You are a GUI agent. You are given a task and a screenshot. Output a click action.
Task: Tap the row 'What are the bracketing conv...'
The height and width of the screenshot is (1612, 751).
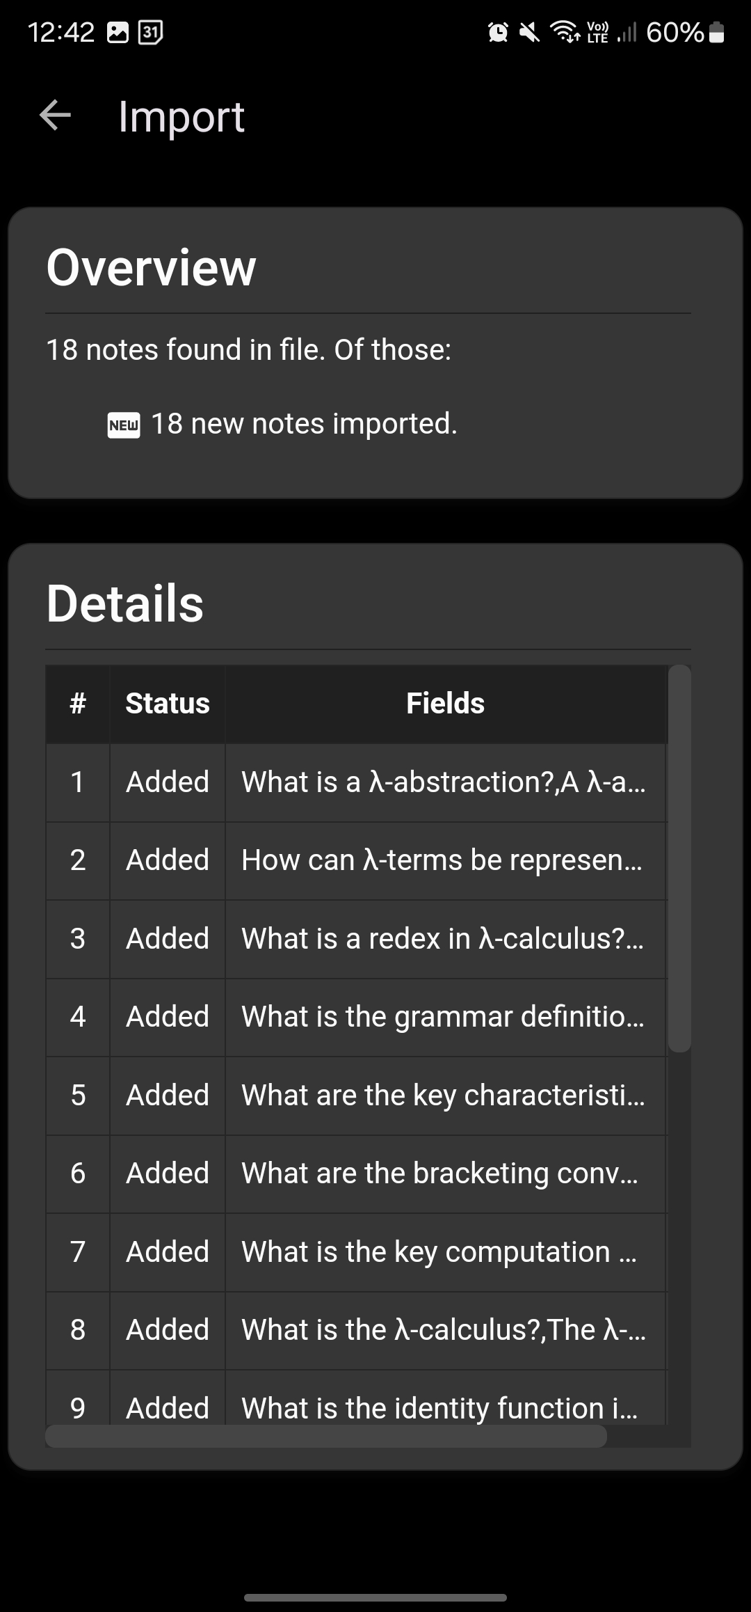(x=357, y=1174)
